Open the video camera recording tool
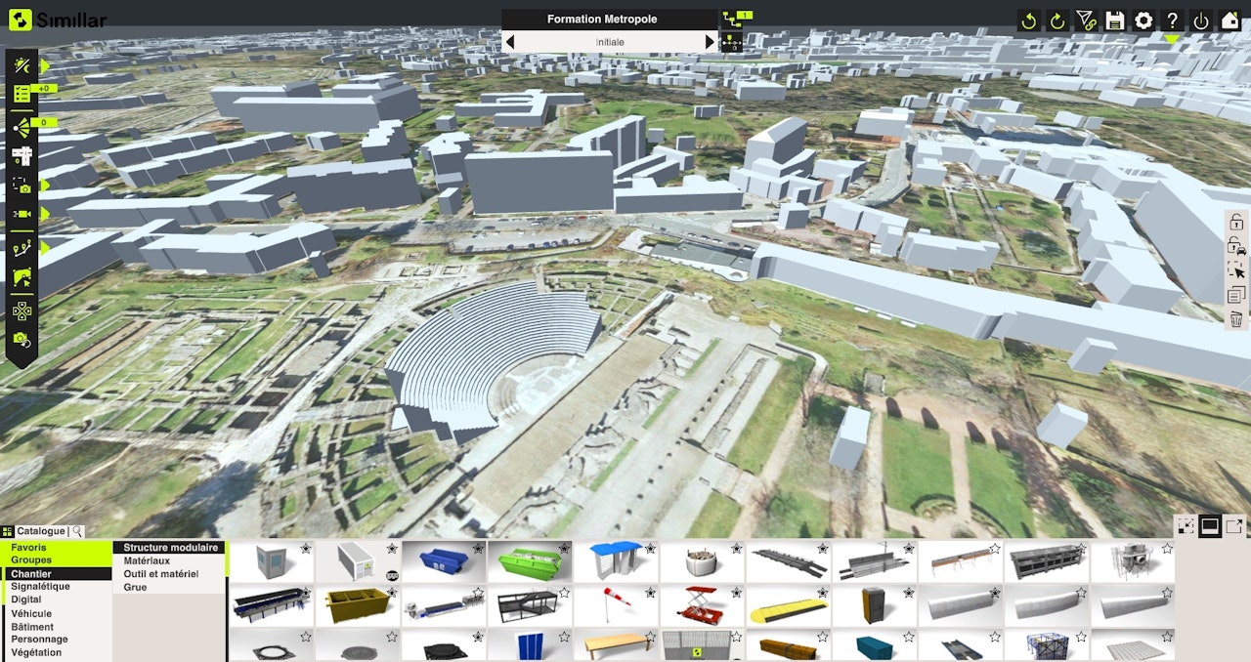 pyautogui.click(x=22, y=214)
